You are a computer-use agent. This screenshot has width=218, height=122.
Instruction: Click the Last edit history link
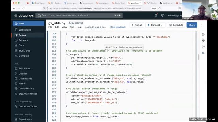95,27
